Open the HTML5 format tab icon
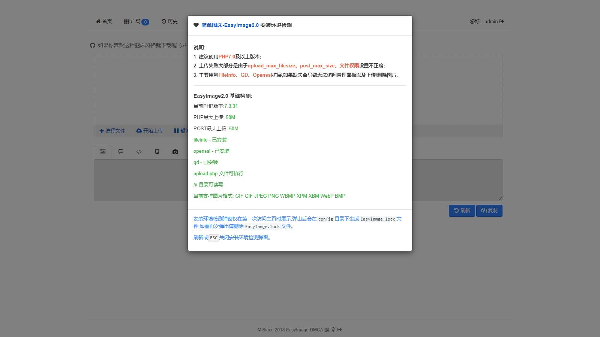The image size is (600, 337). point(157,152)
